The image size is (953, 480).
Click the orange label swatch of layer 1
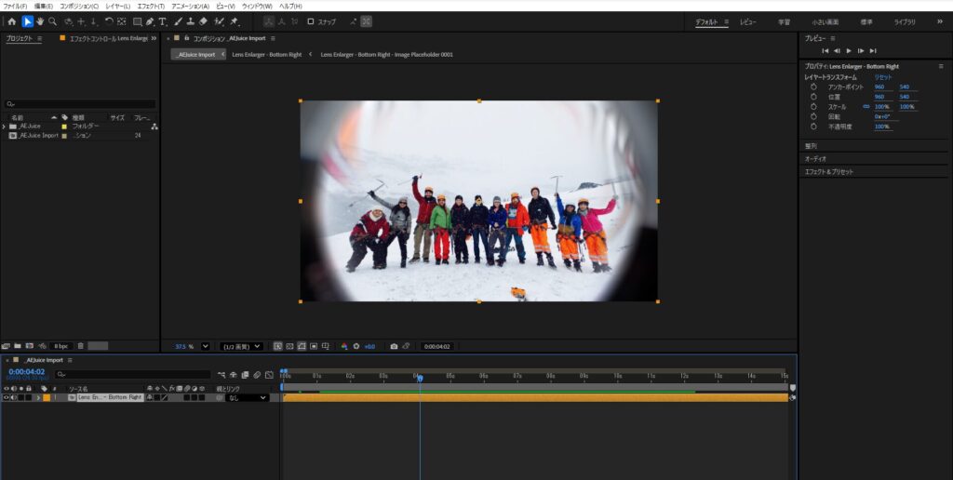[x=47, y=397]
